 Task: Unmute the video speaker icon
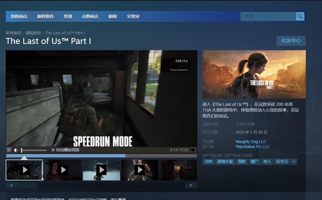16,150
